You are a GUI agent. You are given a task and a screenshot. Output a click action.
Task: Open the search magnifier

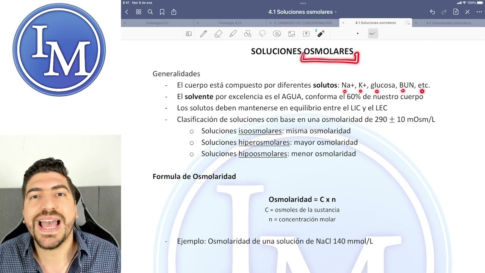[150, 12]
